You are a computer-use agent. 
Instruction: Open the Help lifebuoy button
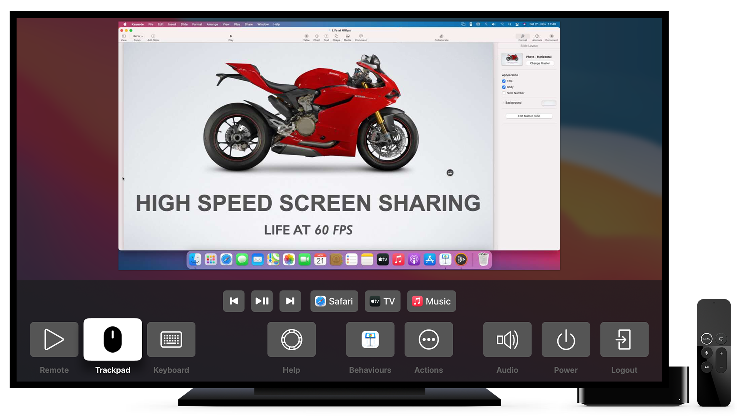pyautogui.click(x=291, y=340)
